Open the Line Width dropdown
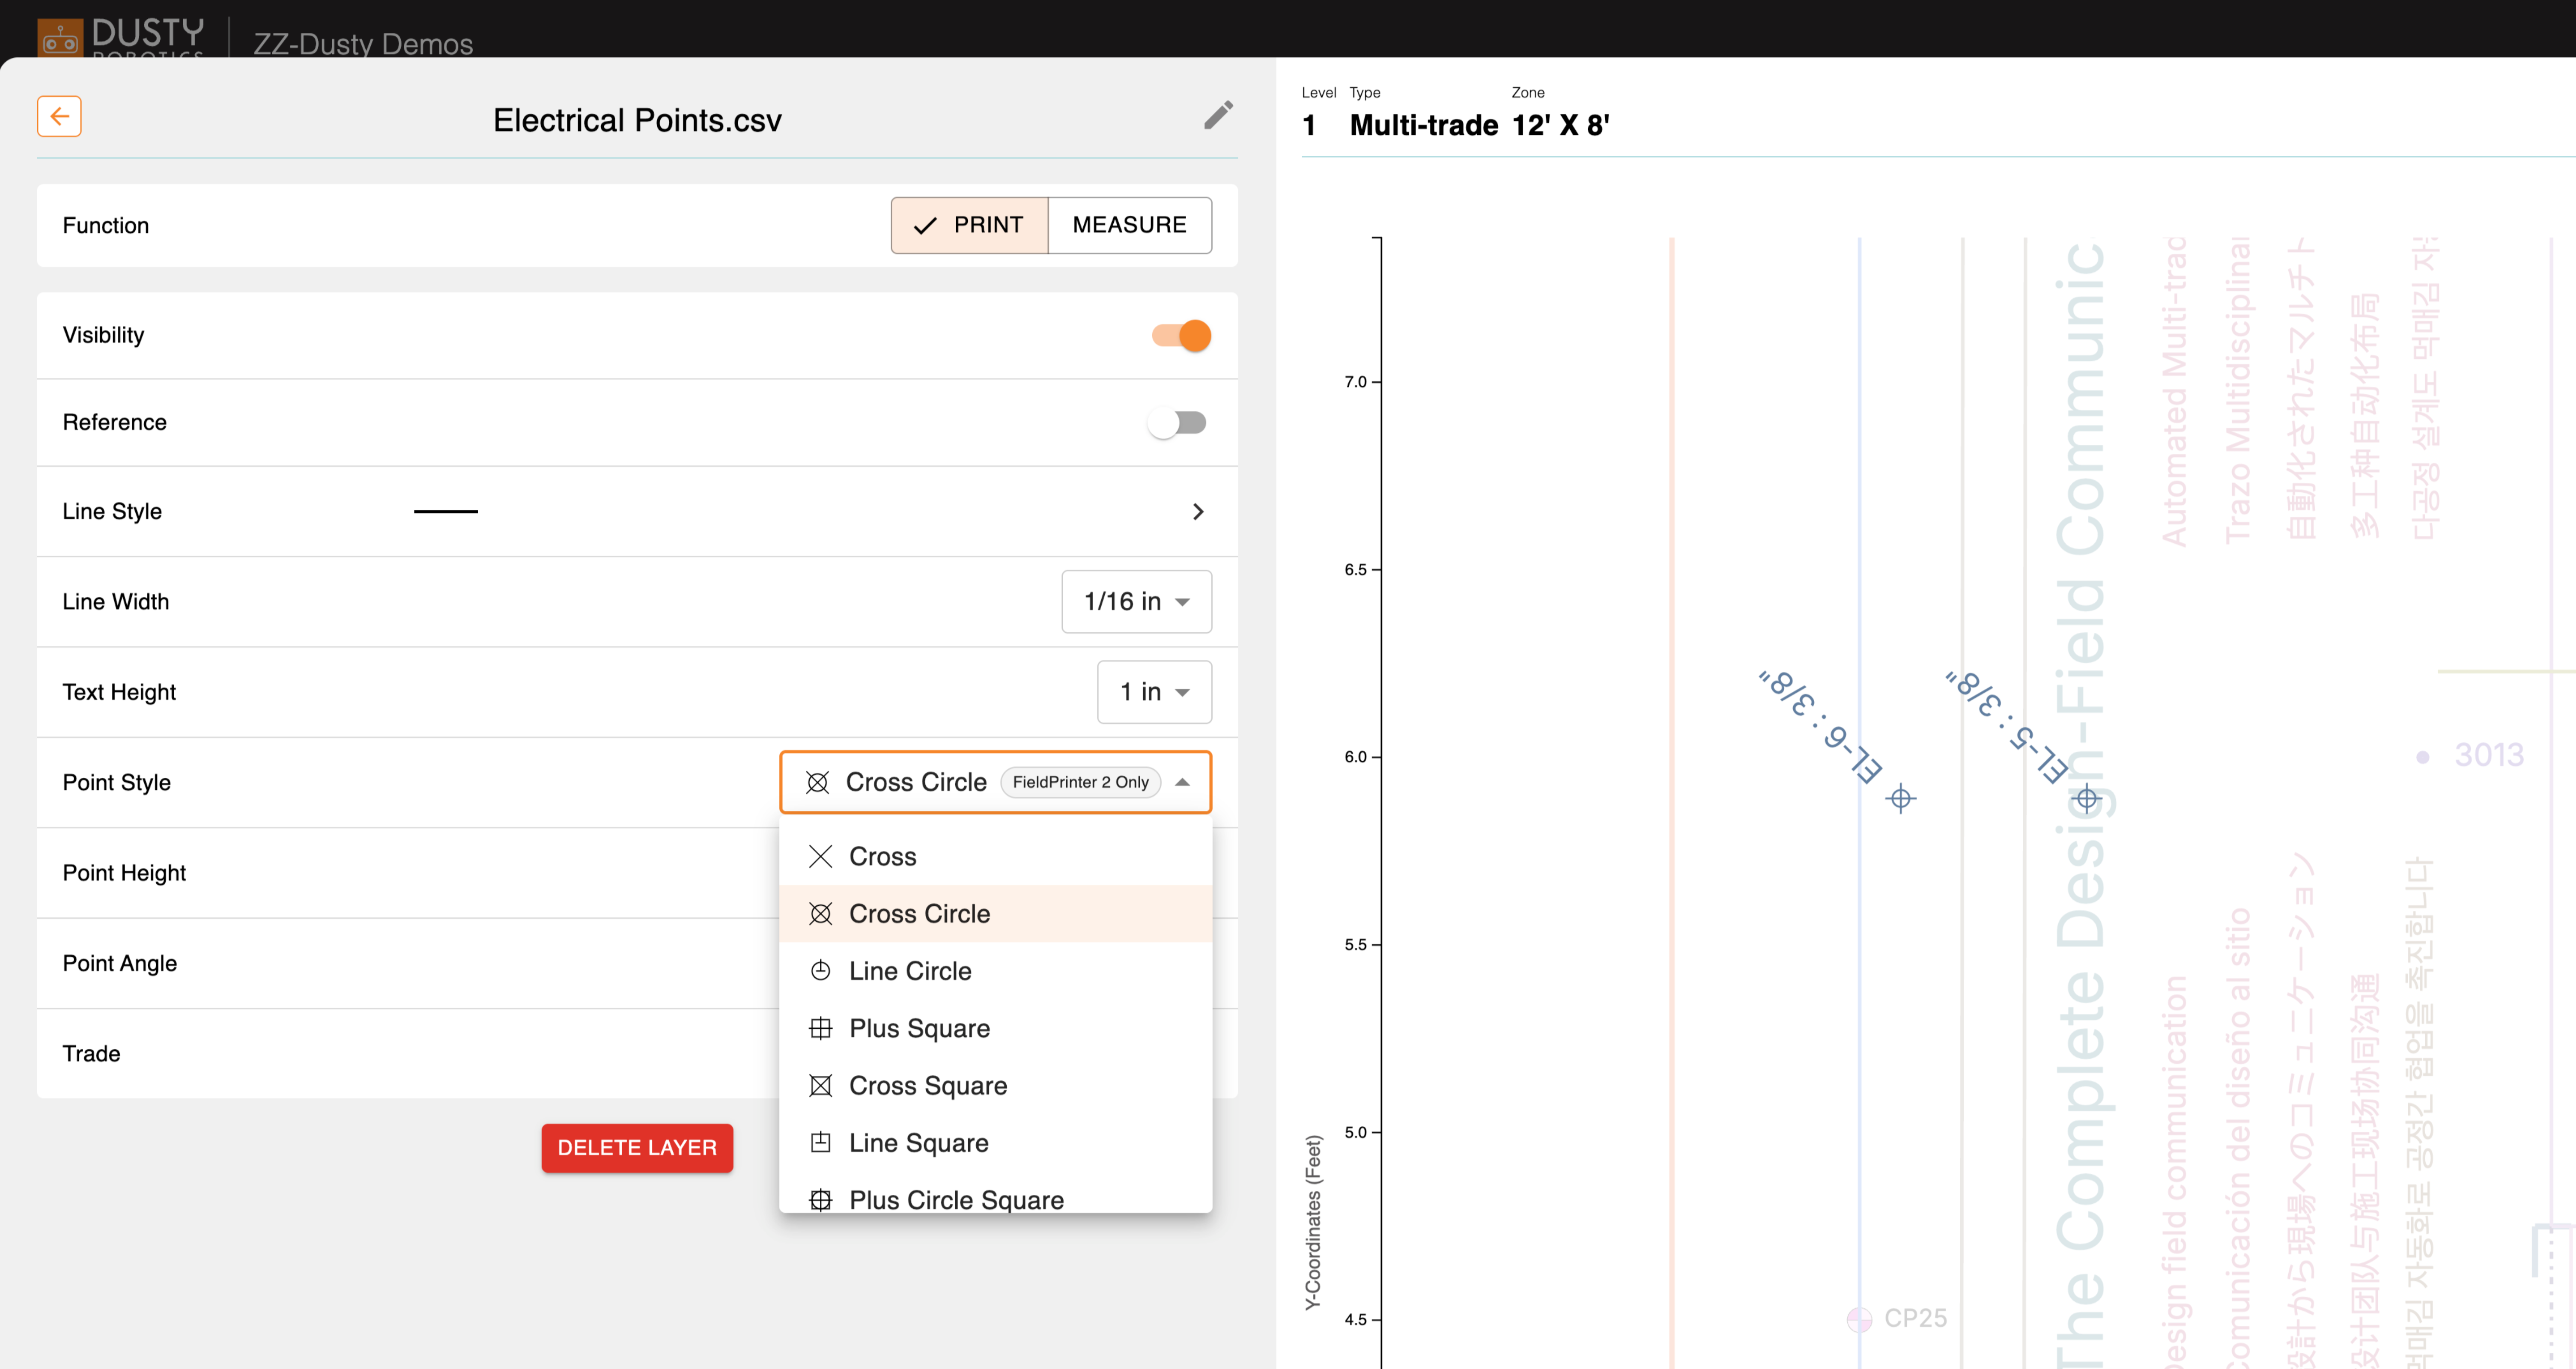2576x1369 pixels. tap(1136, 602)
